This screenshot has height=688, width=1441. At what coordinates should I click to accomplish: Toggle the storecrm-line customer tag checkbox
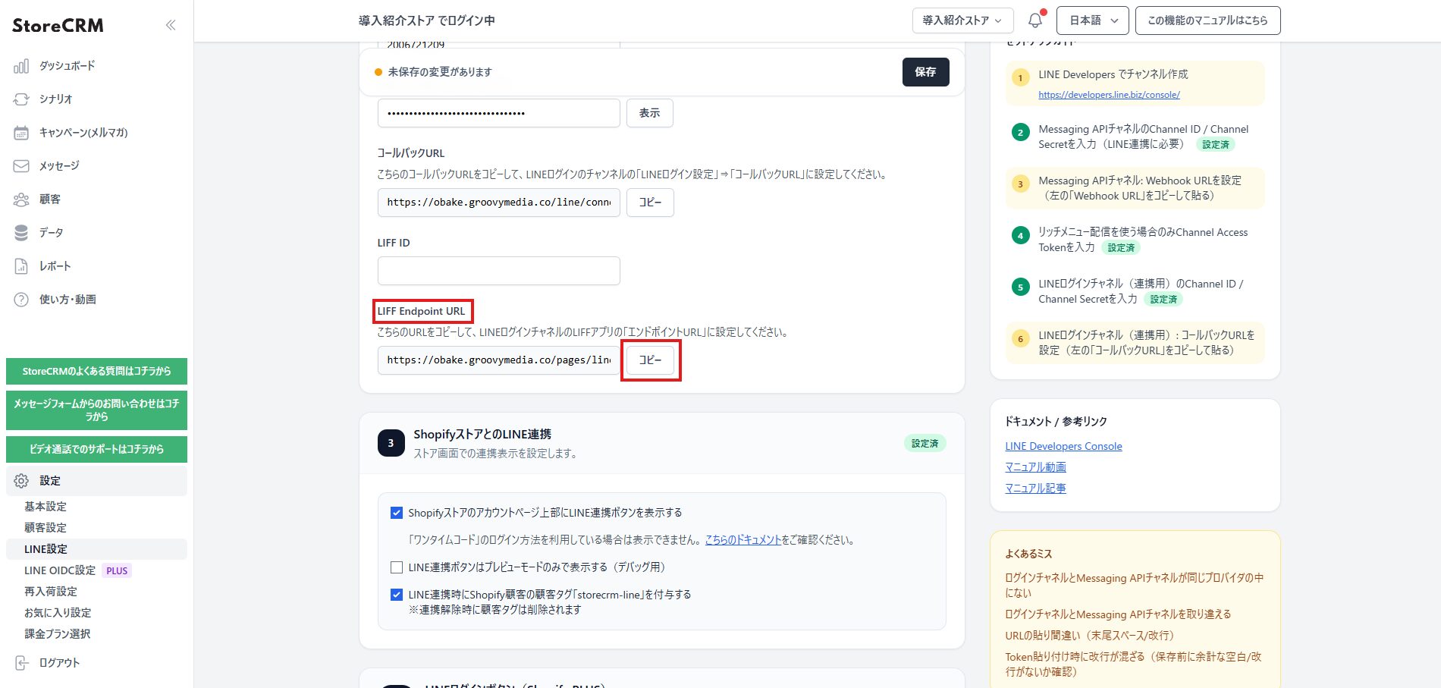(x=396, y=595)
